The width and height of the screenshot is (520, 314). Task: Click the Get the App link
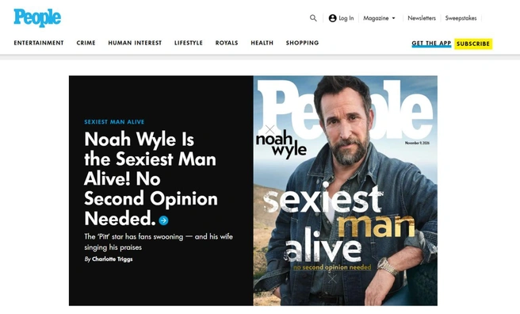pyautogui.click(x=431, y=44)
